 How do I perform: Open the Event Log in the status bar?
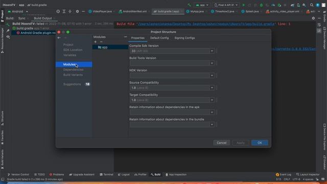[284, 175]
